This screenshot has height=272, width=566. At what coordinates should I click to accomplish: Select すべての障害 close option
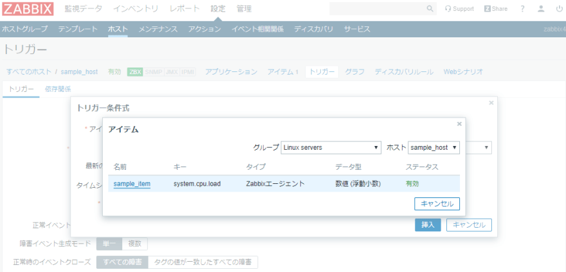122,262
